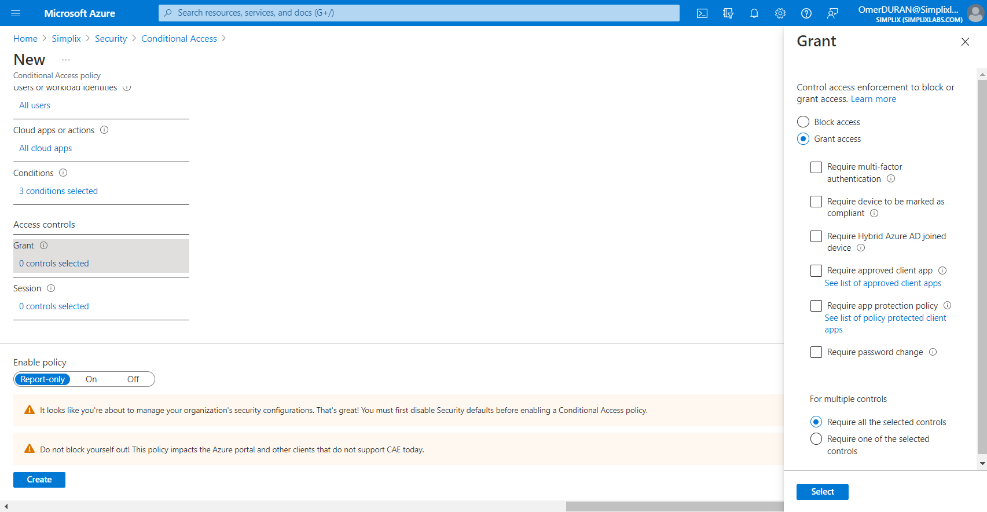Go to Conditional Access breadcrumb

179,38
